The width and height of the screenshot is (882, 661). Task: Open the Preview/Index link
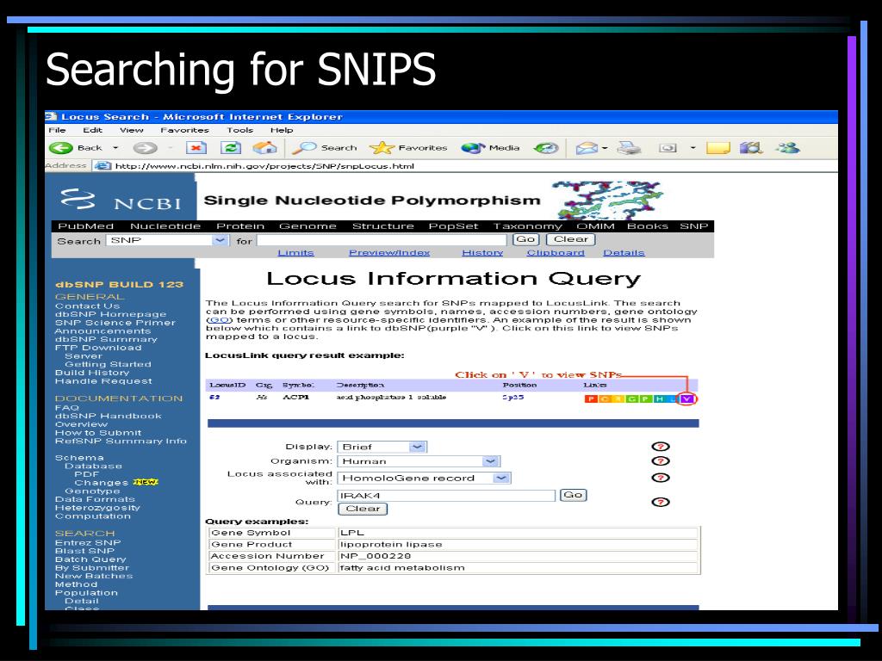pos(389,253)
